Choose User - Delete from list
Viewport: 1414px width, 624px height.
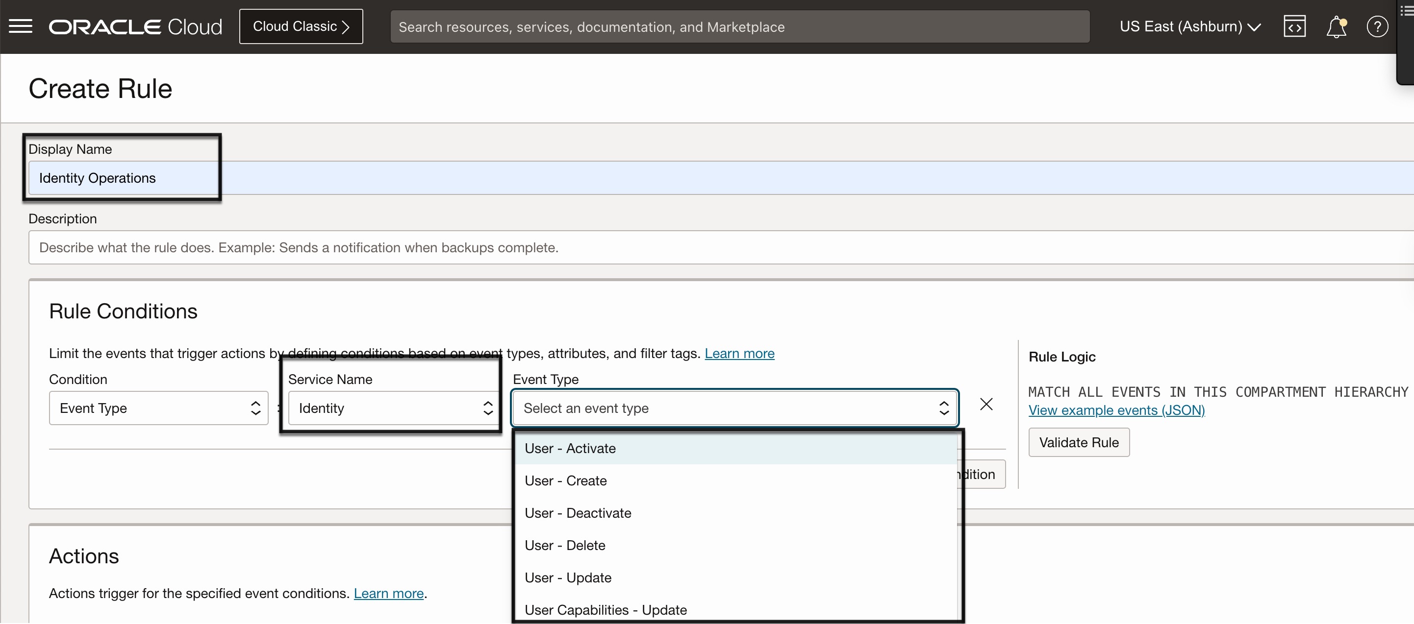point(565,546)
